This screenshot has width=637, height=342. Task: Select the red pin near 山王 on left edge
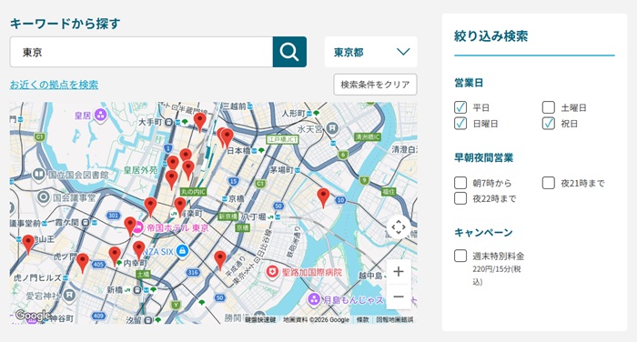(28, 245)
